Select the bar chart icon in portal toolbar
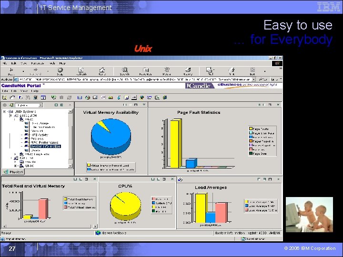This screenshot has width=343, height=257. [x=95, y=98]
